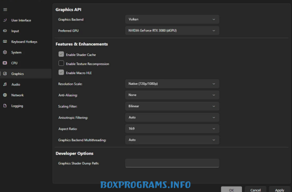Click the Developer Options heading
The width and height of the screenshot is (292, 192).
click(x=74, y=153)
